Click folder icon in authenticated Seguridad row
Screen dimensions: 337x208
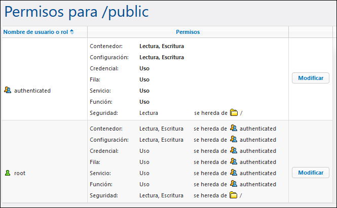pos(234,113)
